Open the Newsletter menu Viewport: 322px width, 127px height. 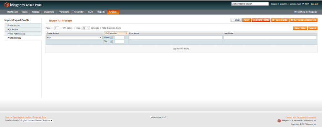(x=79, y=12)
